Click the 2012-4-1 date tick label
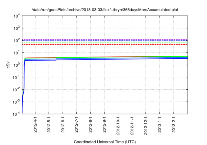 pos(35,125)
